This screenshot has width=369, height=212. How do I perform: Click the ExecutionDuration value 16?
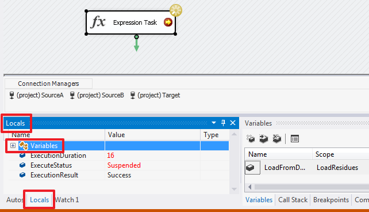click(x=110, y=156)
